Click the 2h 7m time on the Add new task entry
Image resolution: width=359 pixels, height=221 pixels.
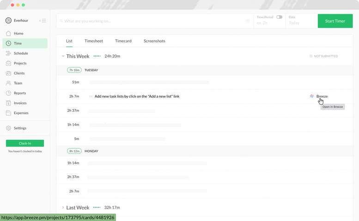click(x=74, y=96)
